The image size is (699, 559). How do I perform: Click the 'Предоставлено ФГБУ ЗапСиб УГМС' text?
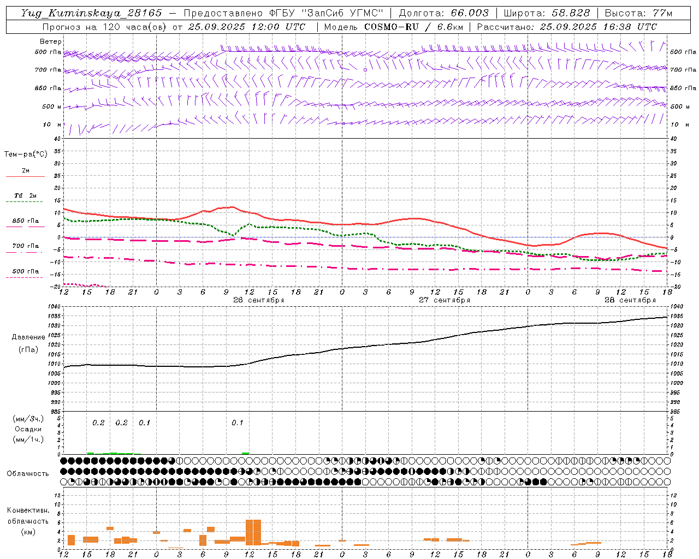[283, 13]
